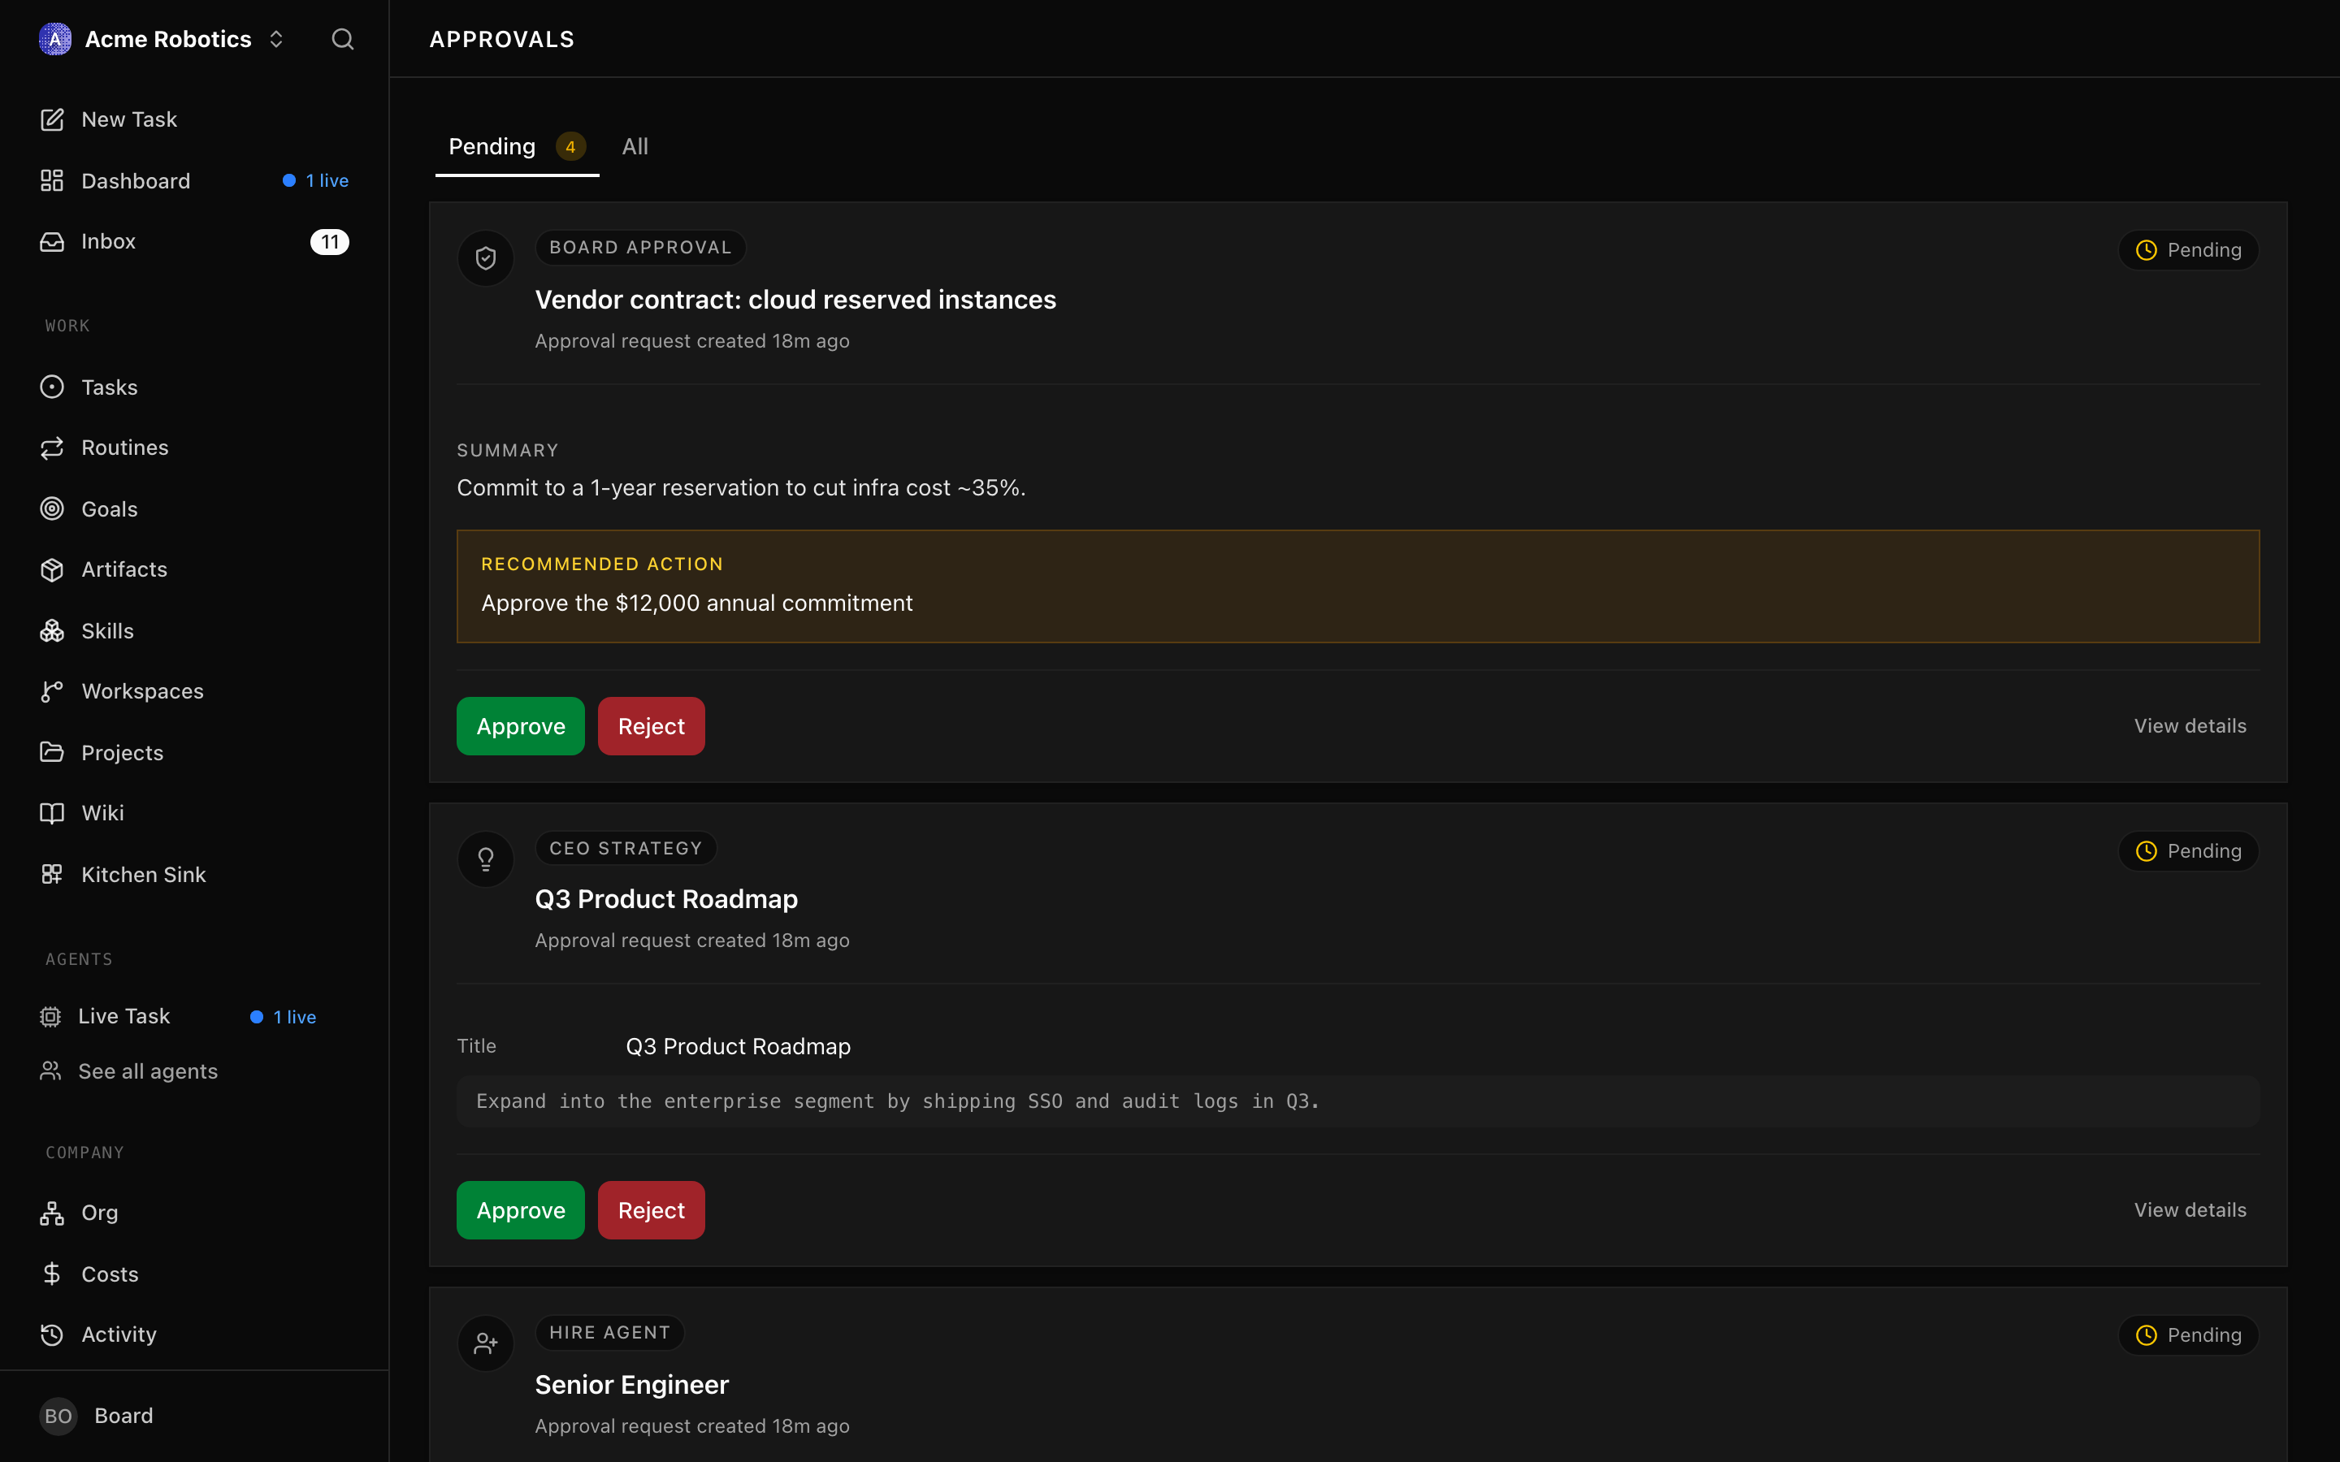Image resolution: width=2340 pixels, height=1462 pixels.
Task: Click the Dashboard grid icon
Action: (52, 181)
